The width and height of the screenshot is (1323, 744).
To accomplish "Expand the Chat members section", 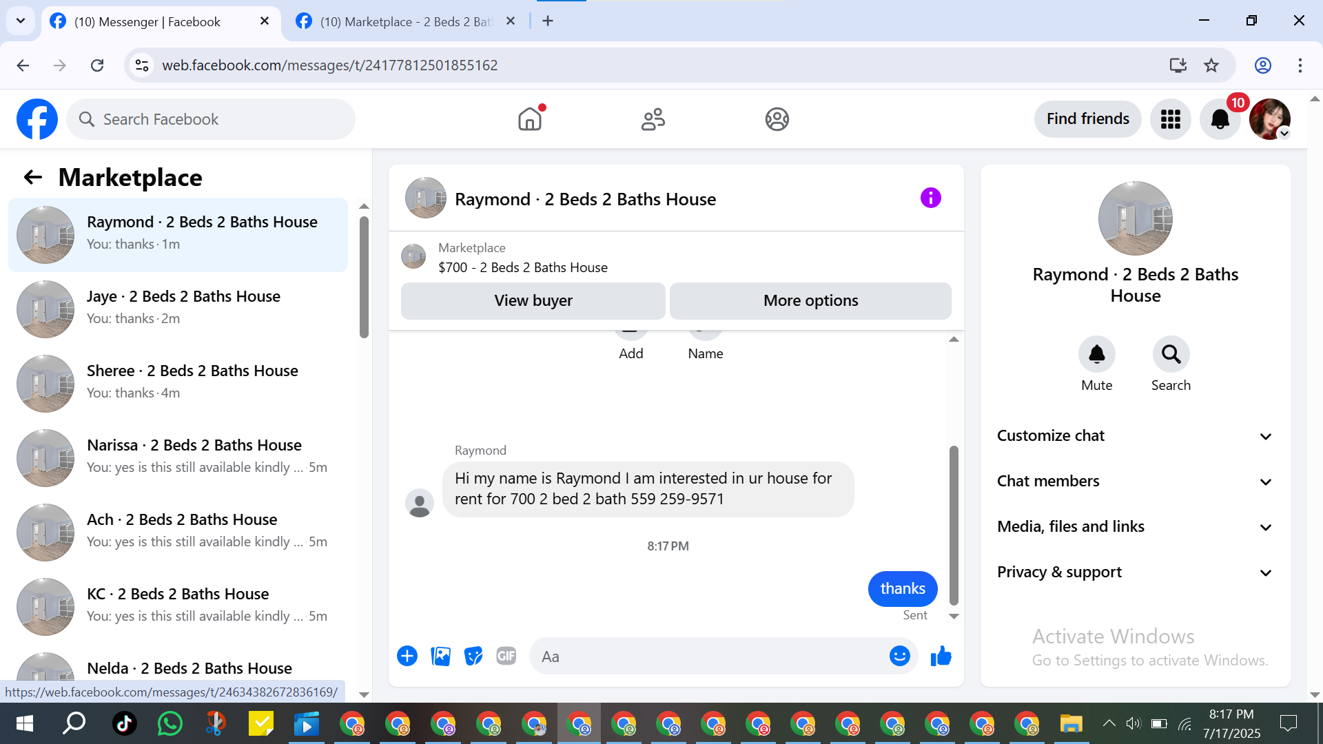I will (1135, 482).
